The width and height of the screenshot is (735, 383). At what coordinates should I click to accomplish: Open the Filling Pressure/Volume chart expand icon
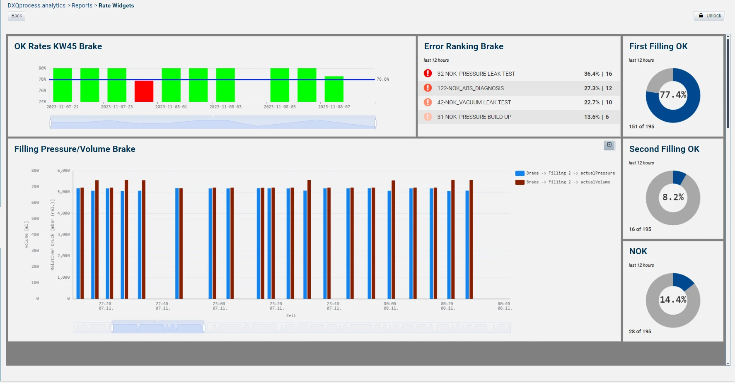pyautogui.click(x=609, y=145)
